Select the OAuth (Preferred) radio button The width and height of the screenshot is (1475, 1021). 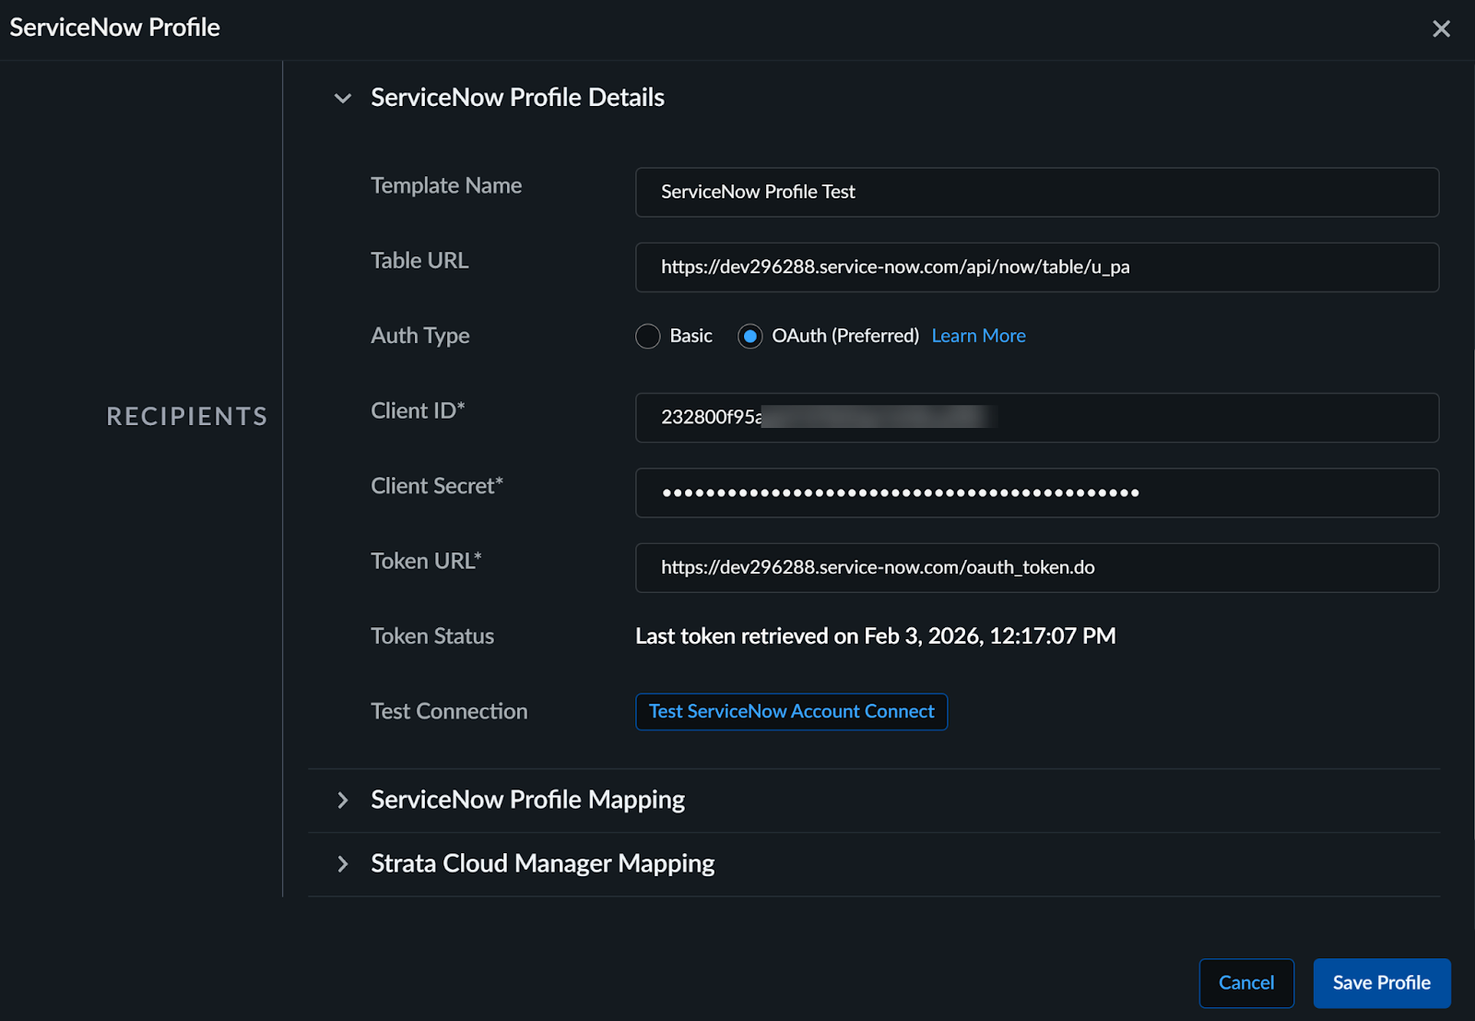point(750,336)
